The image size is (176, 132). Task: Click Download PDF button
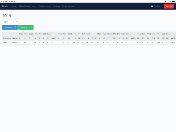tap(10, 27)
